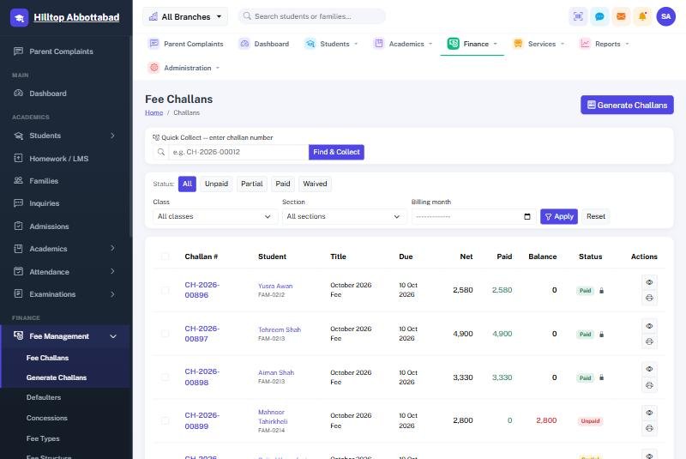Print challan CH-2026-00899
The width and height of the screenshot is (686, 459).
tap(649, 428)
